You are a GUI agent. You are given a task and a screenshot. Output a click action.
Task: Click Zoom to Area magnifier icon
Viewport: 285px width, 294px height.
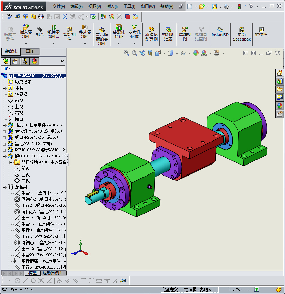click(134, 53)
